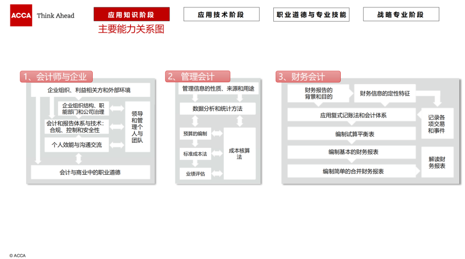Click 解读财务报表 box
Screen dimensions: 465x259
(x=437, y=162)
